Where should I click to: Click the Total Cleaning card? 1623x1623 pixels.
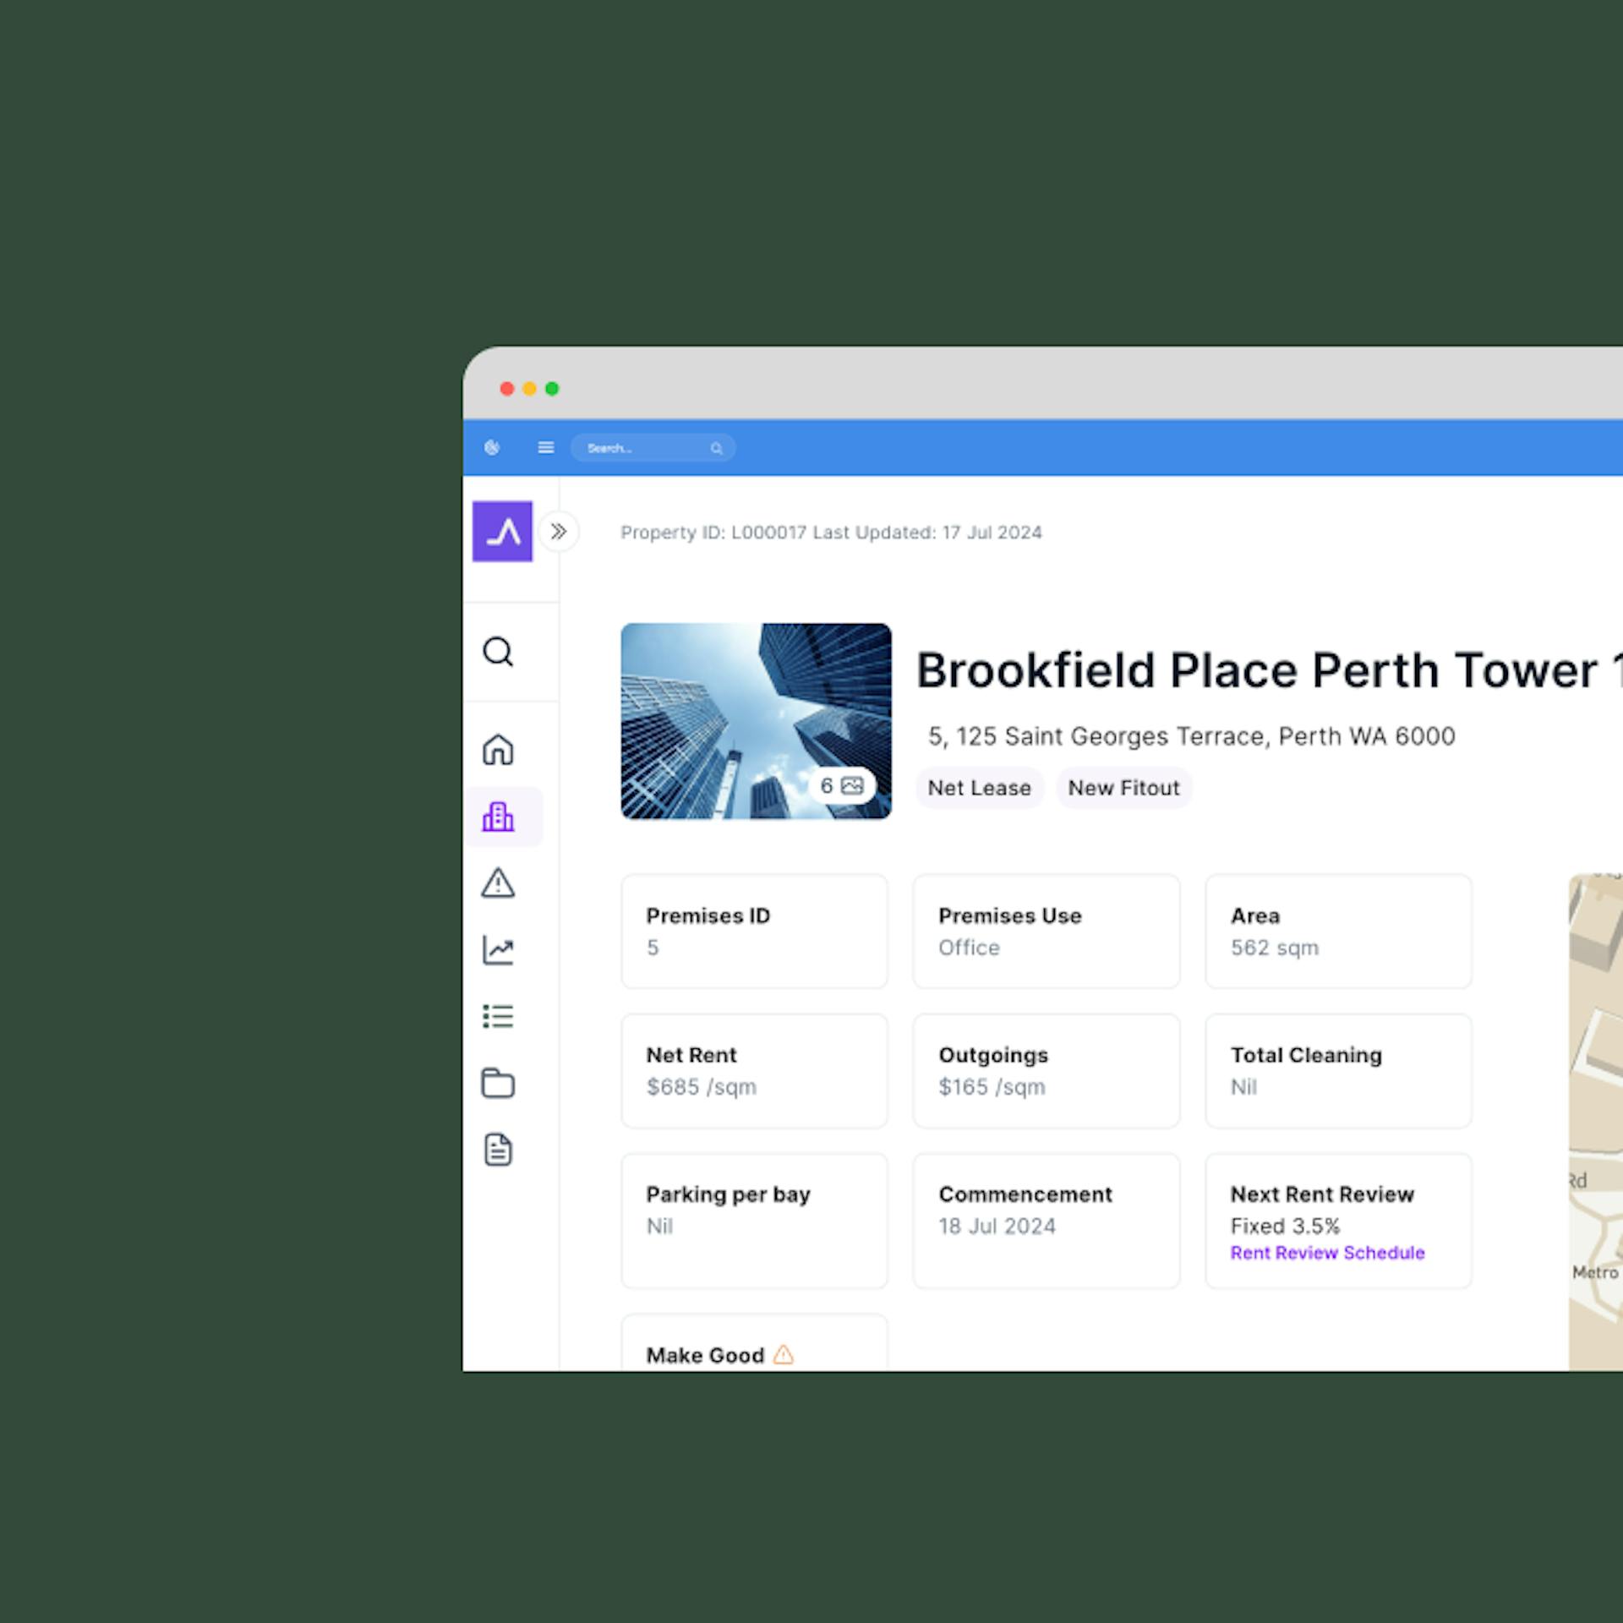pos(1338,1070)
